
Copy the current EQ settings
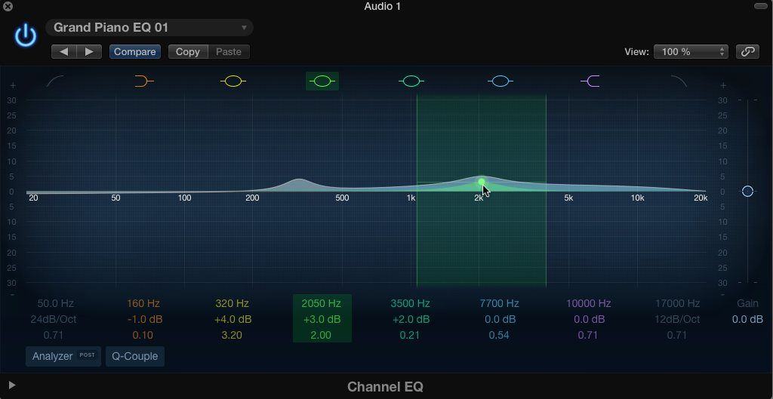pos(188,52)
